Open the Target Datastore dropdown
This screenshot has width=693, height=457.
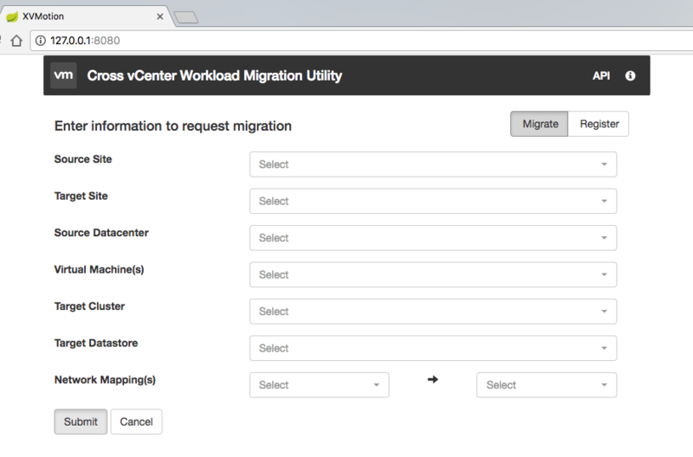pos(432,348)
